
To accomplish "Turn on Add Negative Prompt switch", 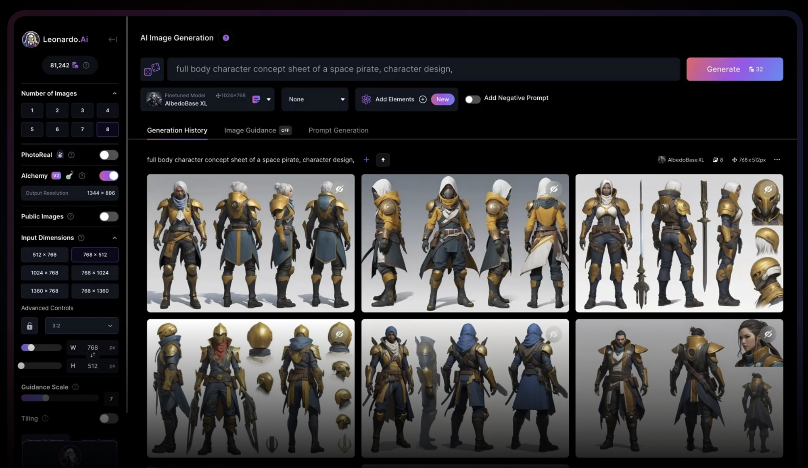I will click(473, 99).
